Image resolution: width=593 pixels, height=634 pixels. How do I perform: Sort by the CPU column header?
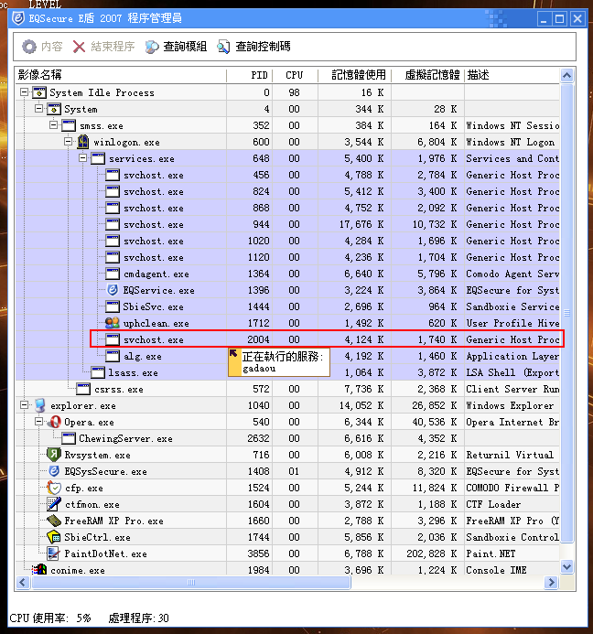pyautogui.click(x=296, y=75)
